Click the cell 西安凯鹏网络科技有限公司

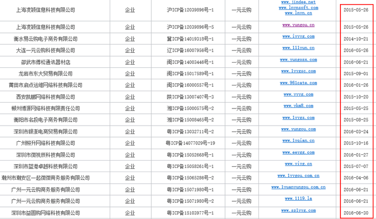45,97
